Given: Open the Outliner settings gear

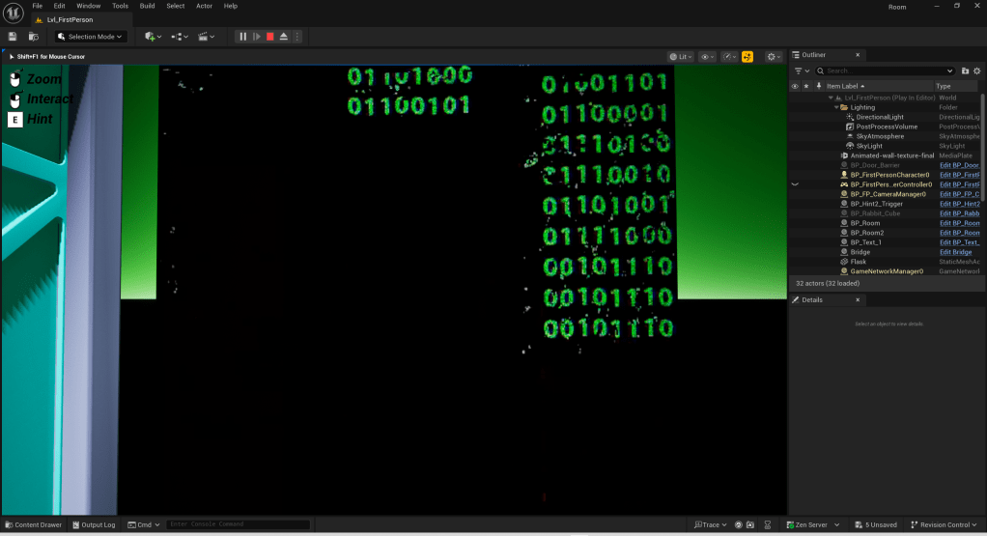Looking at the screenshot, I should pyautogui.click(x=978, y=71).
